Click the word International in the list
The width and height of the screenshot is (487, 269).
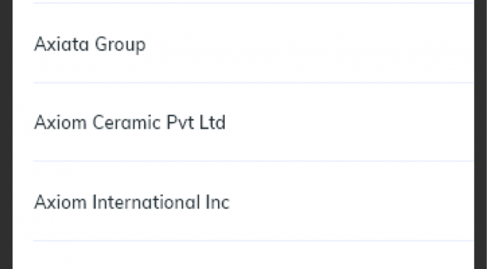pos(146,202)
